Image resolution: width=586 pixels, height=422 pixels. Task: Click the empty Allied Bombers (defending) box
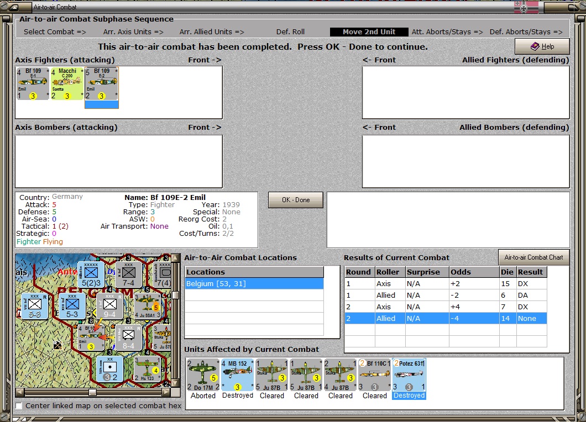(465, 161)
